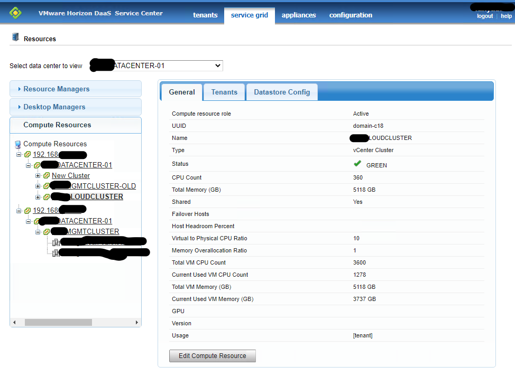
Task: Open the configuration navigation tab
Action: click(x=351, y=15)
